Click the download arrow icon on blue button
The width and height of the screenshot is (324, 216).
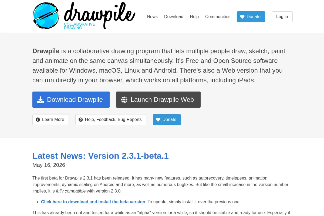40,100
